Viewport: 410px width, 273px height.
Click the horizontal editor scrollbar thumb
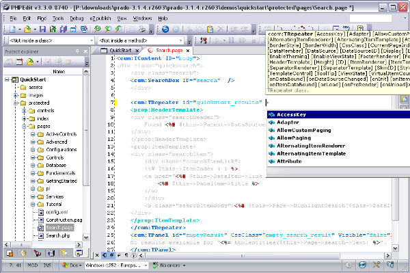tap(243, 255)
